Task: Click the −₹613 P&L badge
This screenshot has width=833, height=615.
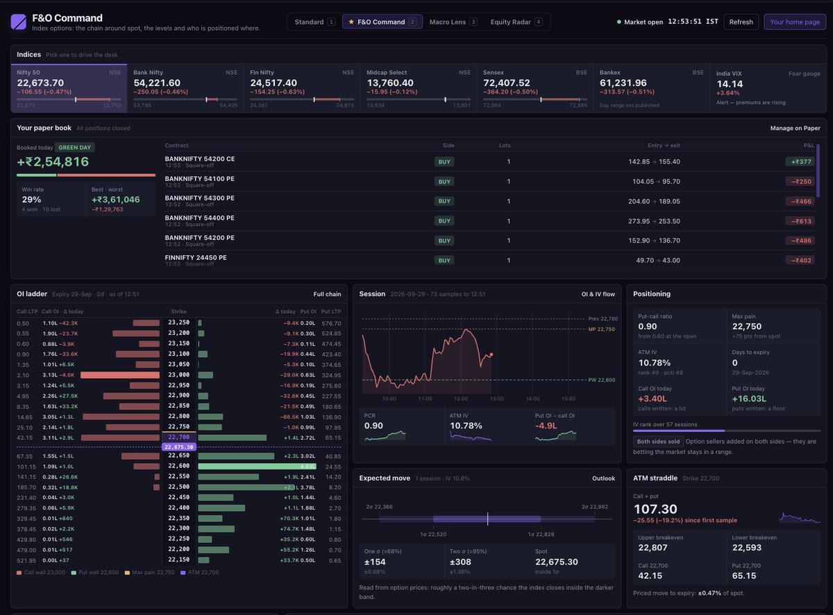Action: (800, 221)
